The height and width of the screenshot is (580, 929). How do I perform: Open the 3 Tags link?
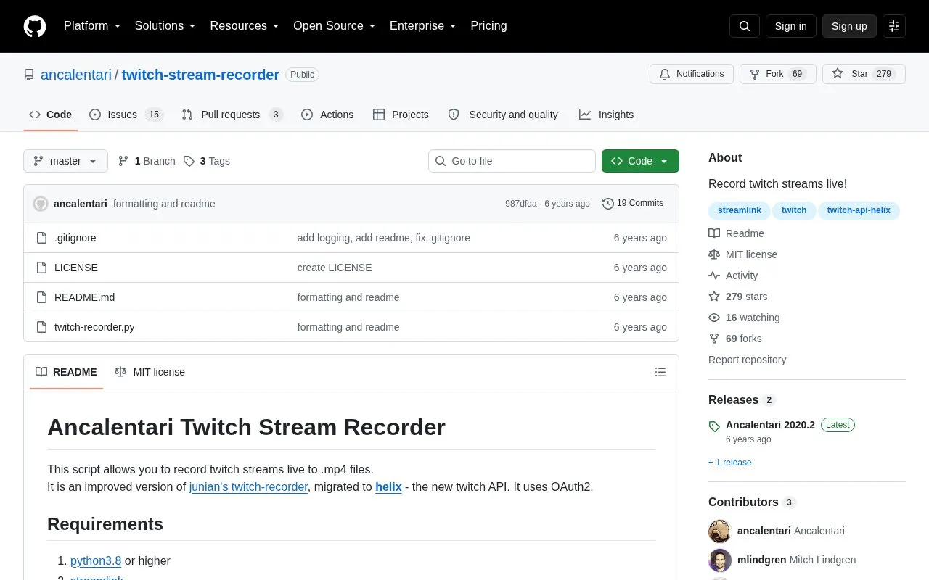(x=207, y=161)
